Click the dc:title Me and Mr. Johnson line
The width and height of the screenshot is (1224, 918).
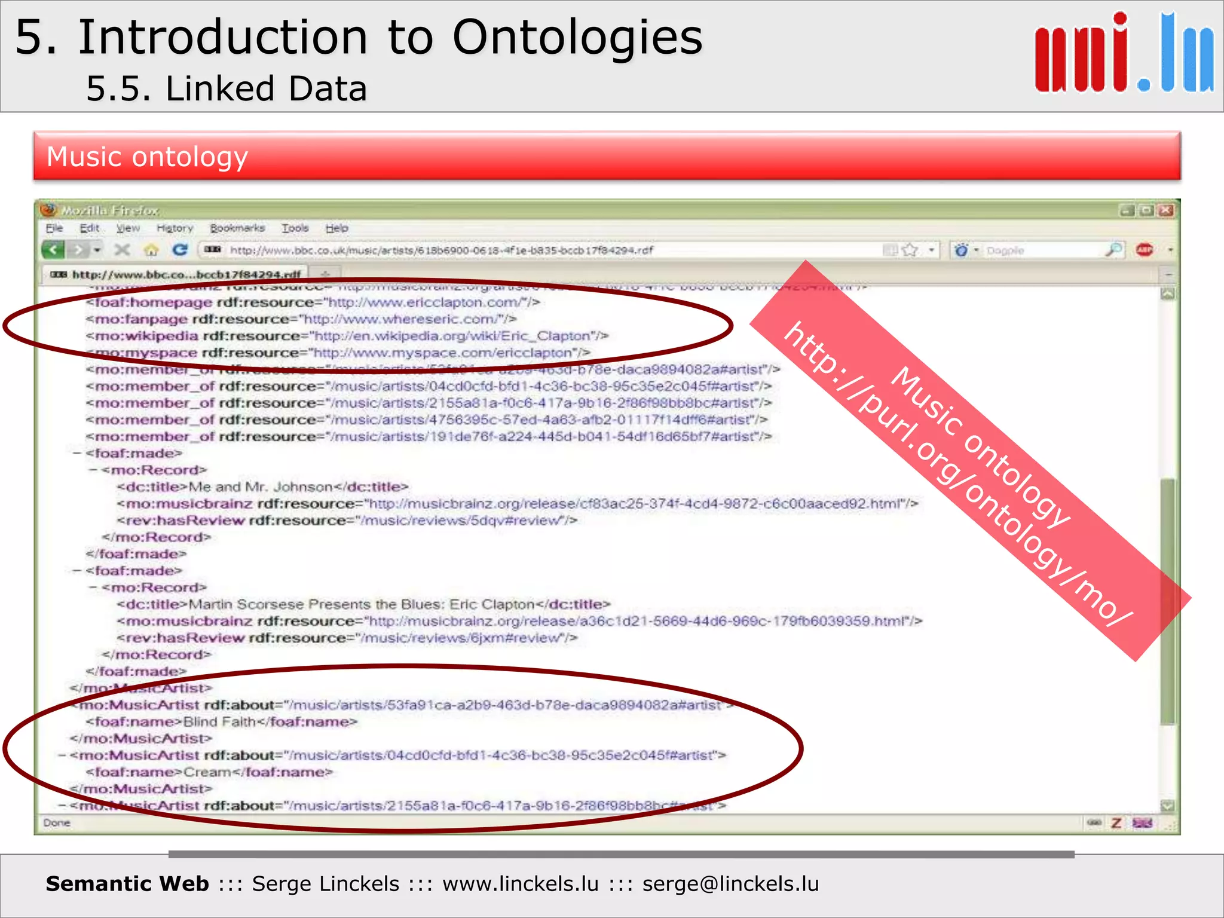tap(262, 487)
